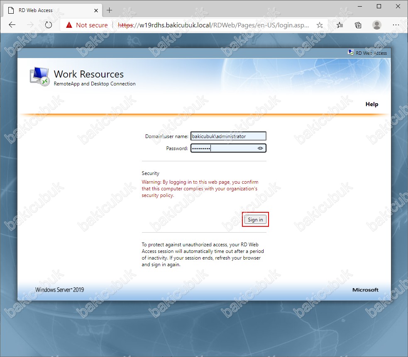
Task: Toggle password reveal eye icon
Action: tap(260, 148)
